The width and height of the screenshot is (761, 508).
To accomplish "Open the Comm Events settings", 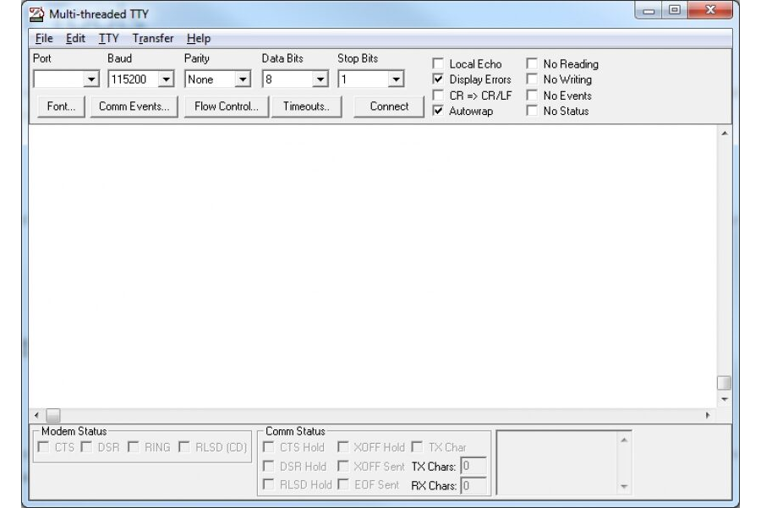I will click(x=133, y=107).
